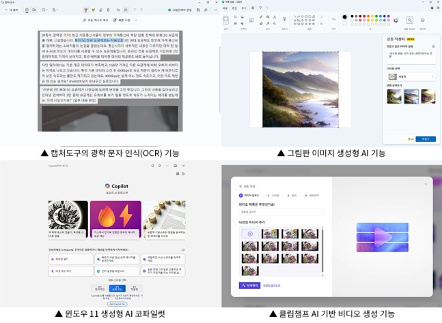Viewport: 442px width, 323px height.
Task: Choose the creative conversation style in Copilot
Action: 100,288
